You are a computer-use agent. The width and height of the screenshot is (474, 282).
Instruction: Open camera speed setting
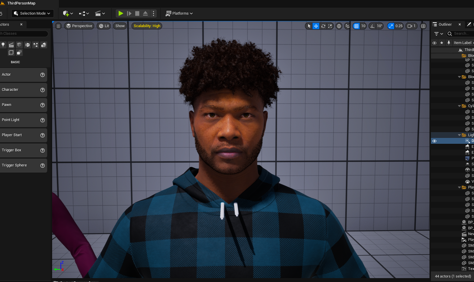point(412,26)
